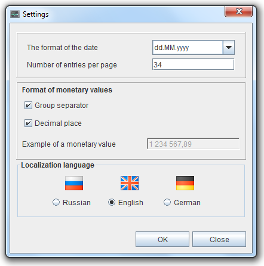
Task: Select the English radio button
Action: 112,202
